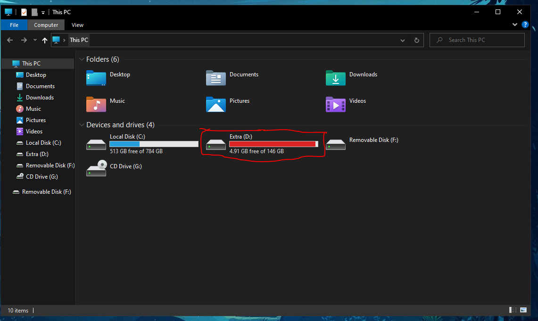Click the '513 GB free of 784 GB' text
The width and height of the screenshot is (538, 321).
136,151
